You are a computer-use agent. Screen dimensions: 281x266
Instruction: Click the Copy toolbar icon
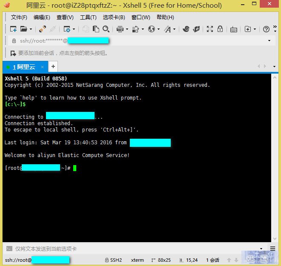pos(86,29)
